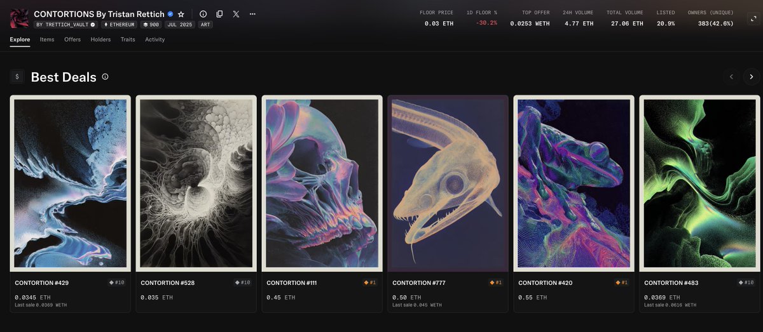The width and height of the screenshot is (763, 332).
Task: Click the dollar sign icon beside Best Deals
Action: pyautogui.click(x=17, y=77)
